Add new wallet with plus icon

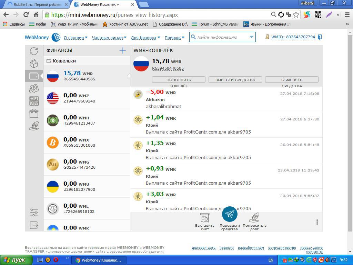click(122, 51)
